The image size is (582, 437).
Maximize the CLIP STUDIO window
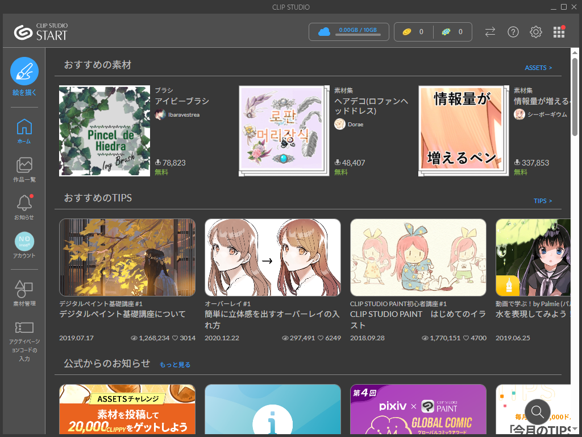click(x=563, y=7)
